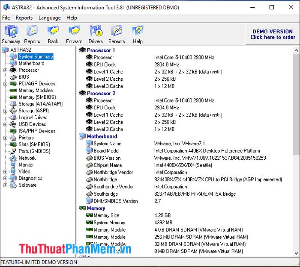Select the '4392 MB' value
Viewport: 300px width, 267px height.
pyautogui.click(x=163, y=223)
